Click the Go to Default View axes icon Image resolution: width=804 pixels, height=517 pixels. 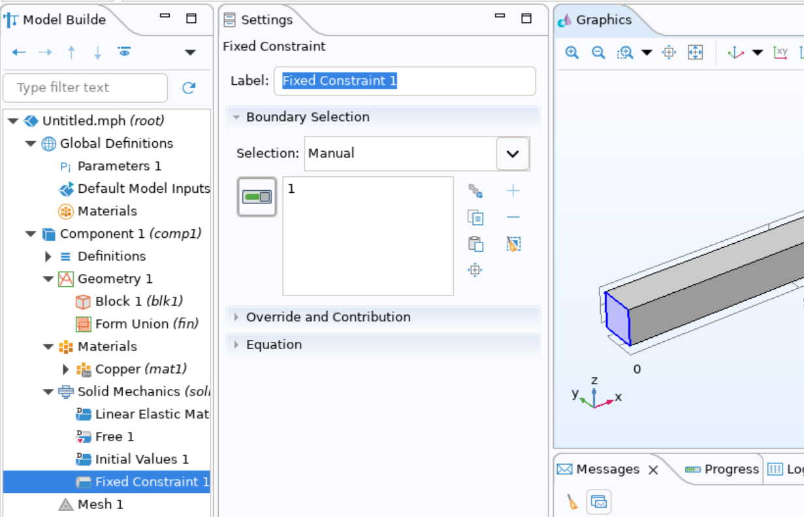[x=737, y=52]
